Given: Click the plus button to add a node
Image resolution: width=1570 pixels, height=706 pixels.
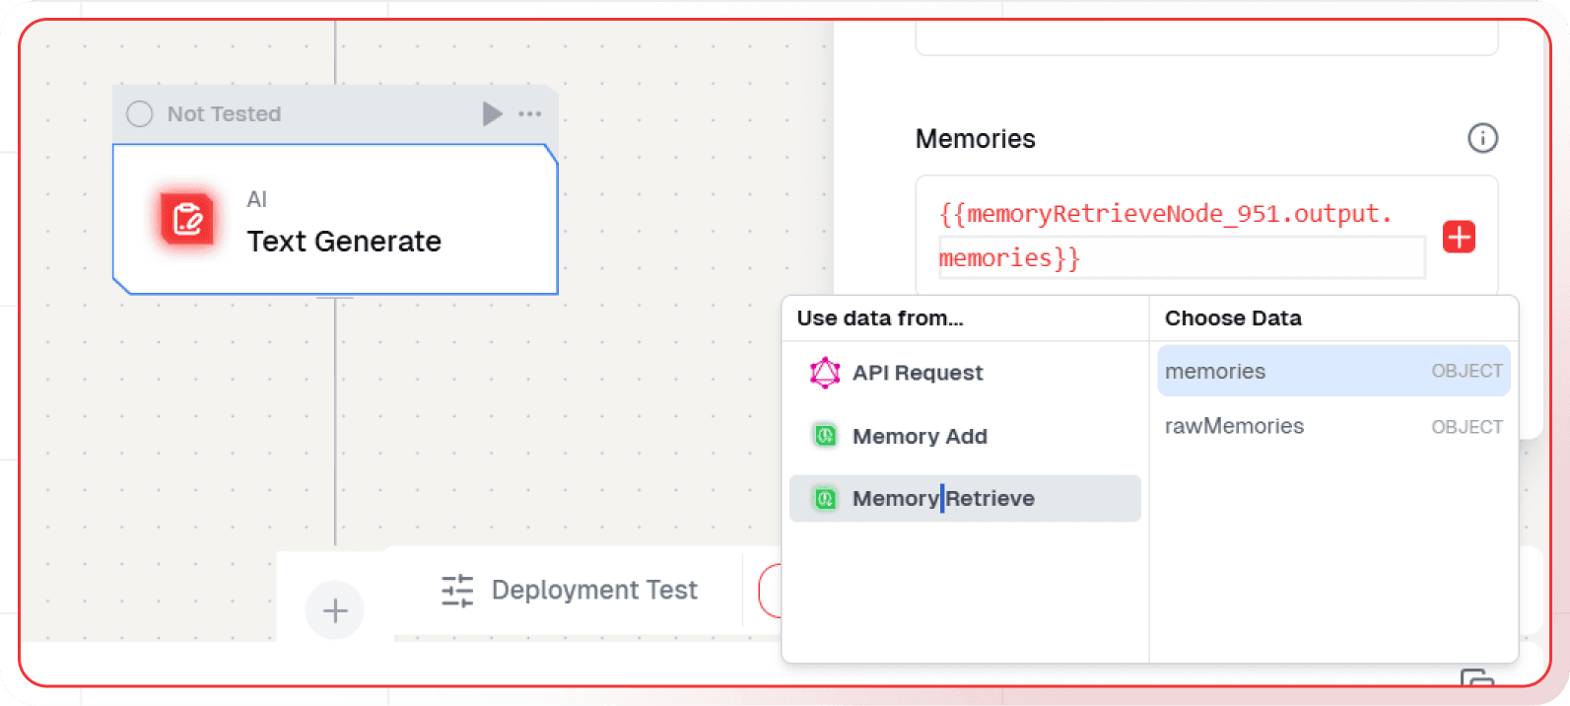Looking at the screenshot, I should 334,609.
